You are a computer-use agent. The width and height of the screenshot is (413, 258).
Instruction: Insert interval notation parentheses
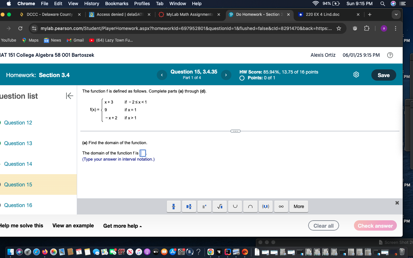pos(266,206)
